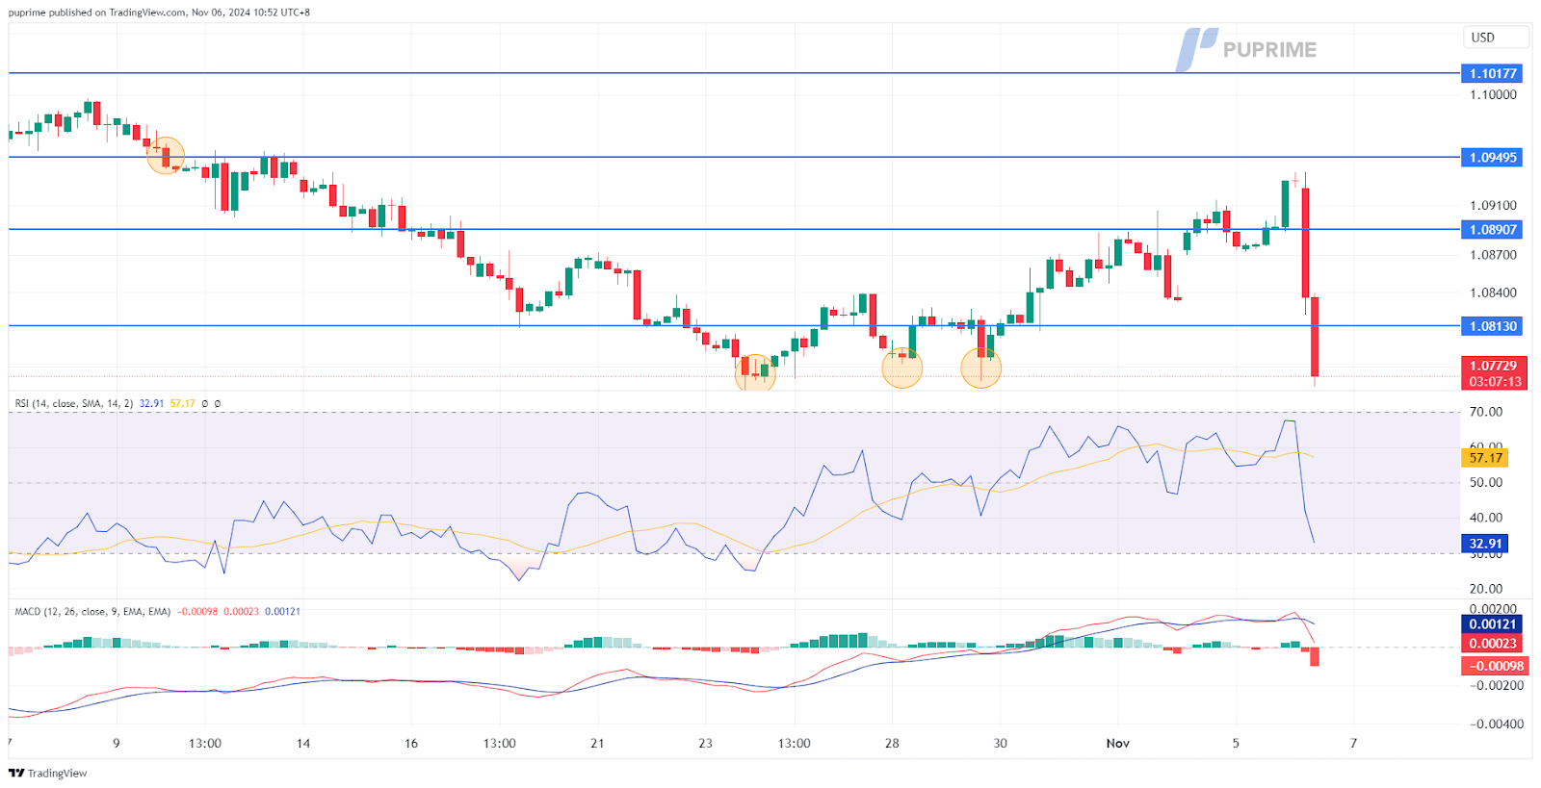The width and height of the screenshot is (1541, 788).
Task: Click the 50.00 RSI scale value
Action: [1485, 483]
